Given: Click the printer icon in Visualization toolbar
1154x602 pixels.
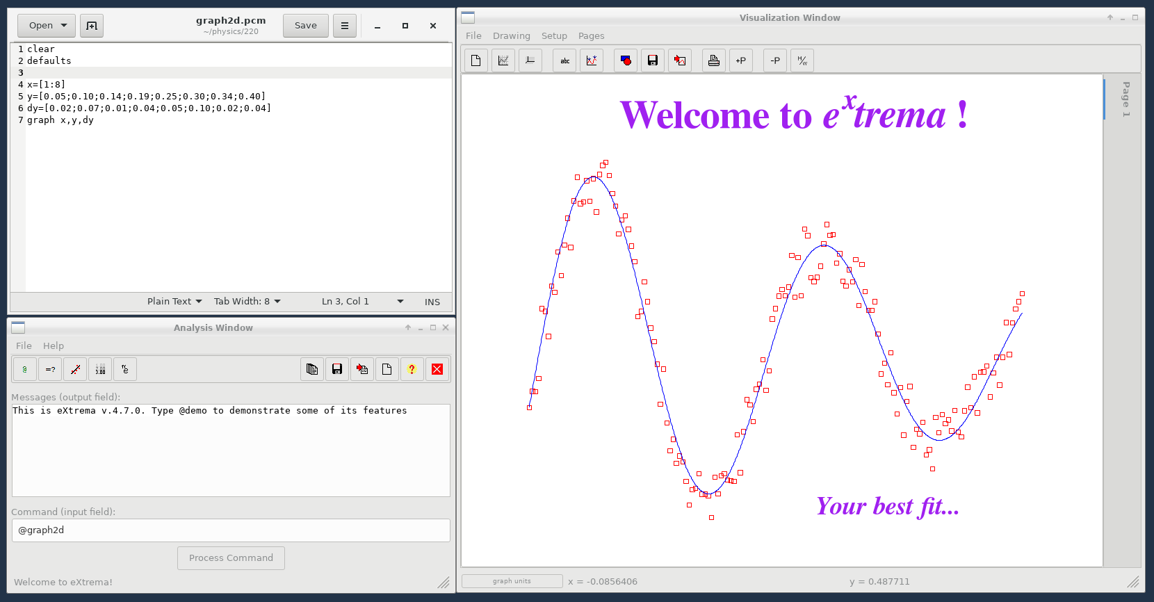Looking at the screenshot, I should 713,61.
